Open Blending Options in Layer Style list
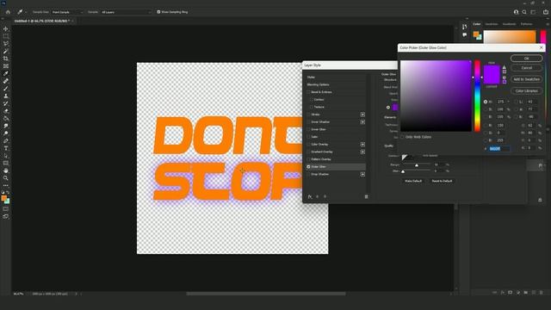This screenshot has width=551, height=310. (318, 84)
